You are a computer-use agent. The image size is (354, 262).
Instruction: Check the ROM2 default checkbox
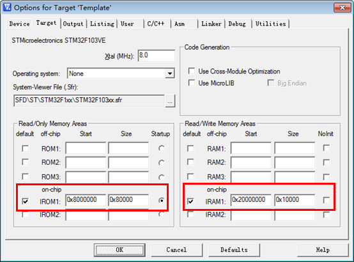(26, 162)
